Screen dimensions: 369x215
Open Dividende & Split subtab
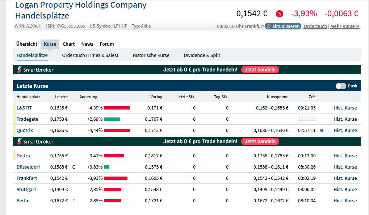(x=202, y=55)
